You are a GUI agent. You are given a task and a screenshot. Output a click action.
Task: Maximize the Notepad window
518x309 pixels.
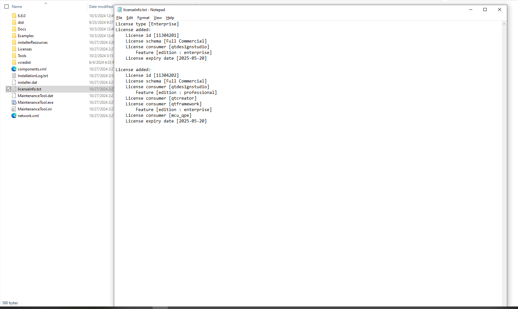coord(485,10)
